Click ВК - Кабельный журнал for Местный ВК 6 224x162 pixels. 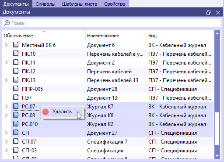tap(177, 45)
